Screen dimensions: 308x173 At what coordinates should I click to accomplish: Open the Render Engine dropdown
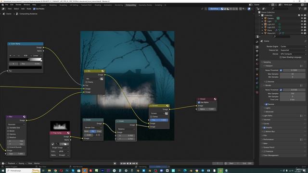tap(293, 47)
